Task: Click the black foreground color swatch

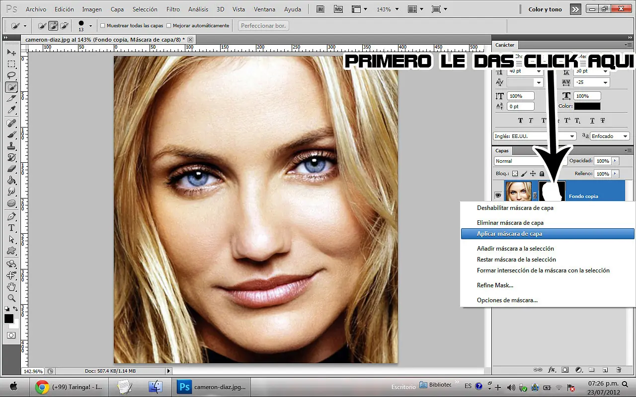Action: click(9, 319)
